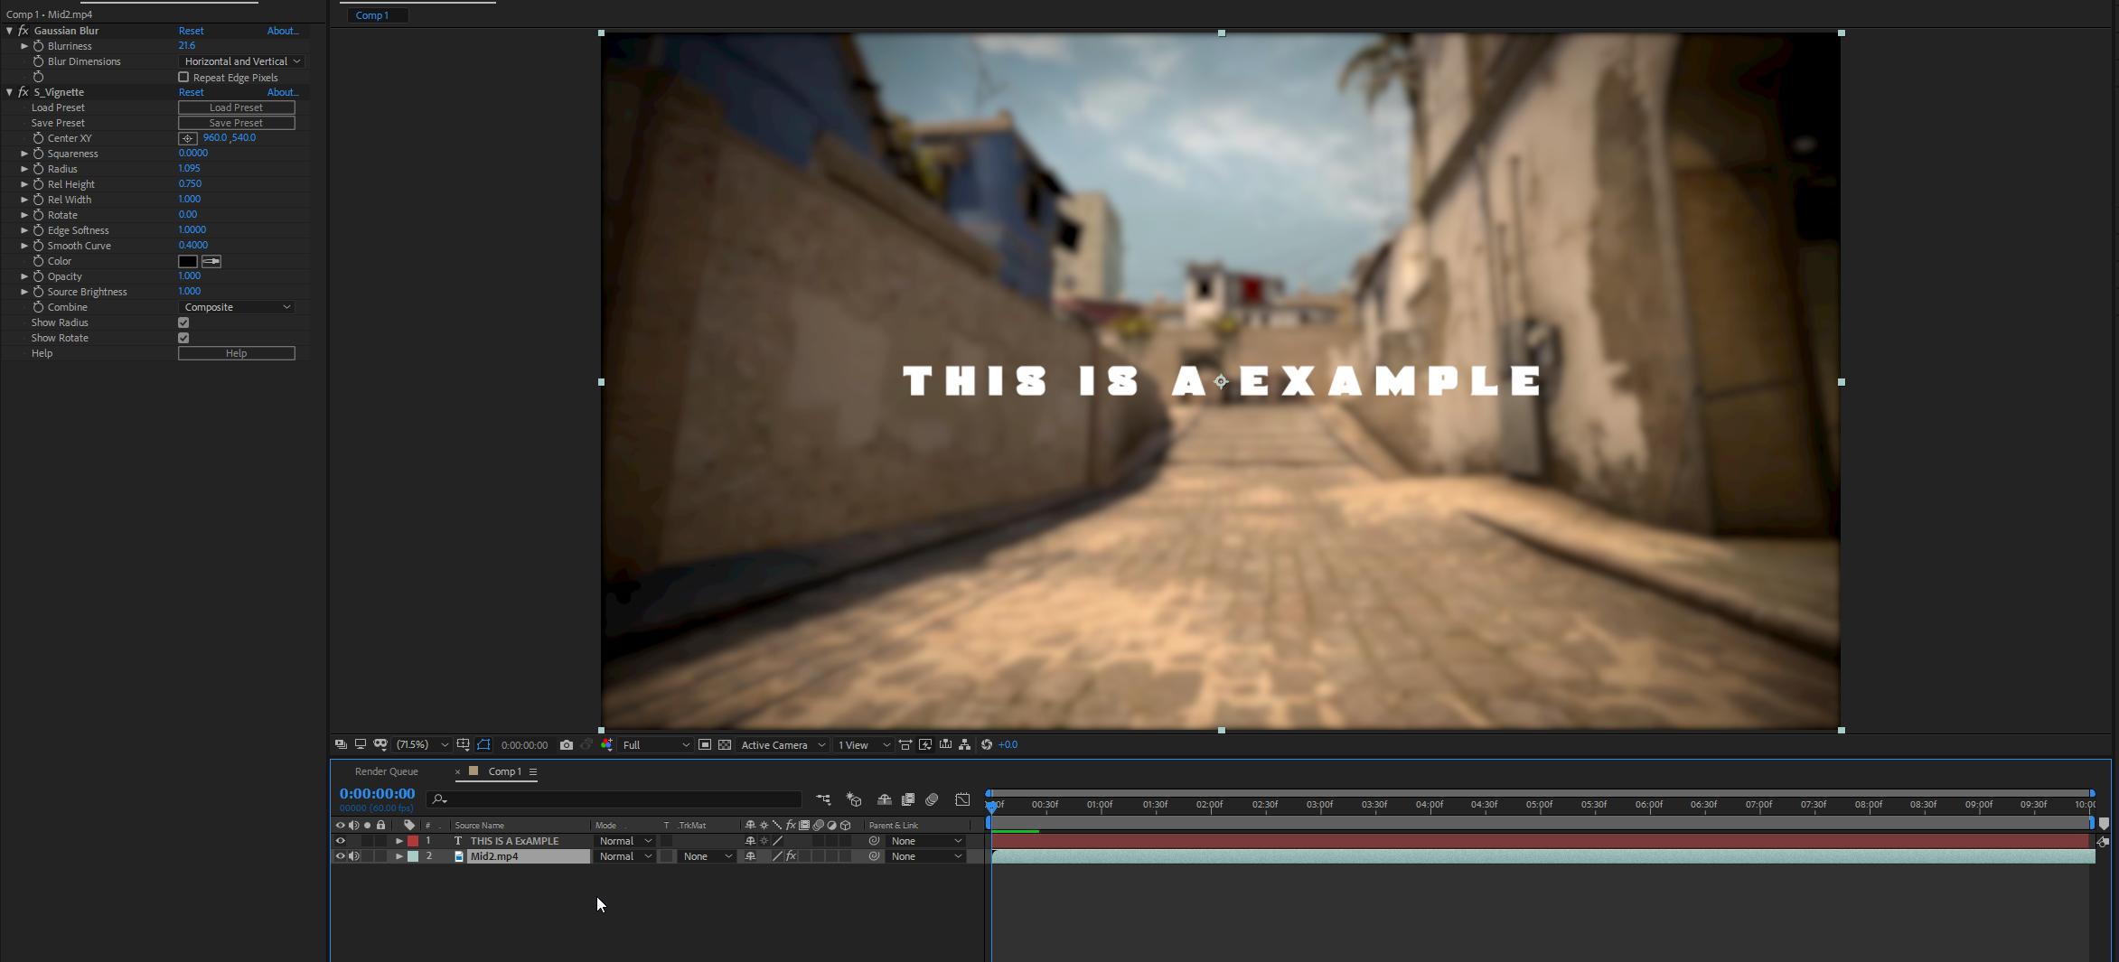Viewport: 2119px width, 962px height.
Task: Open the Composition Flowchart icon
Action: tap(965, 744)
